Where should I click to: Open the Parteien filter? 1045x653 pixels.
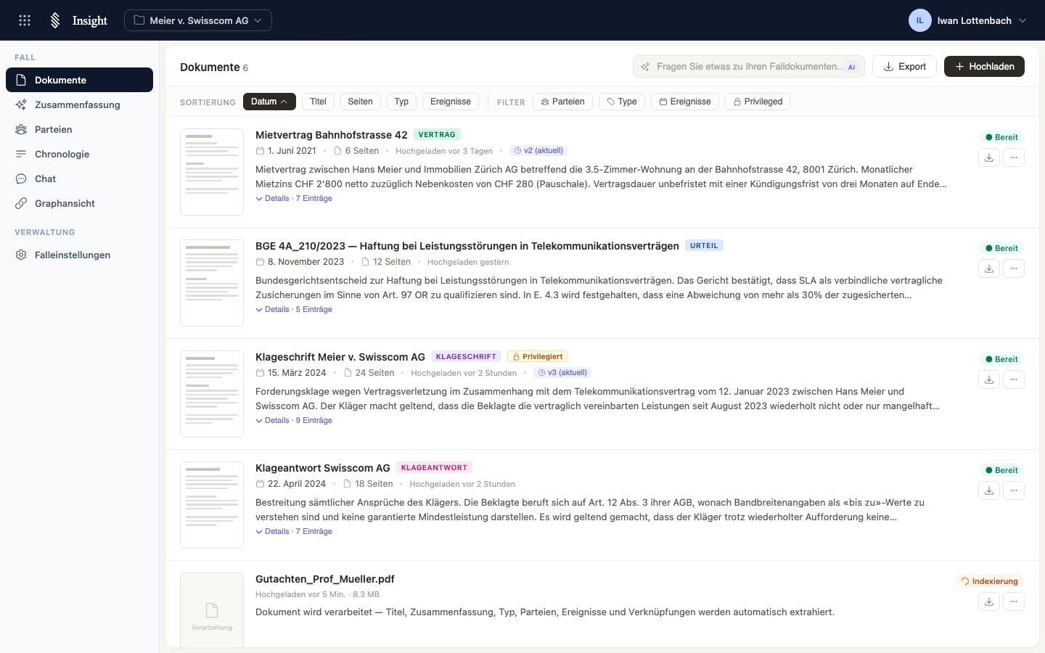click(x=562, y=102)
